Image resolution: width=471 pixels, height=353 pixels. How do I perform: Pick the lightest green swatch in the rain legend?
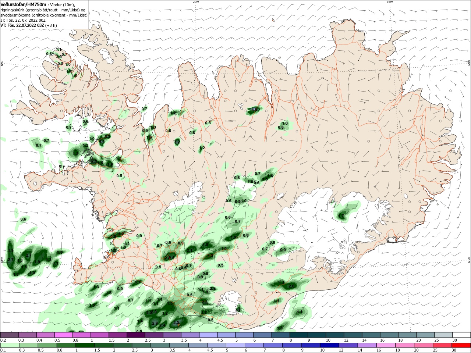click(9, 345)
